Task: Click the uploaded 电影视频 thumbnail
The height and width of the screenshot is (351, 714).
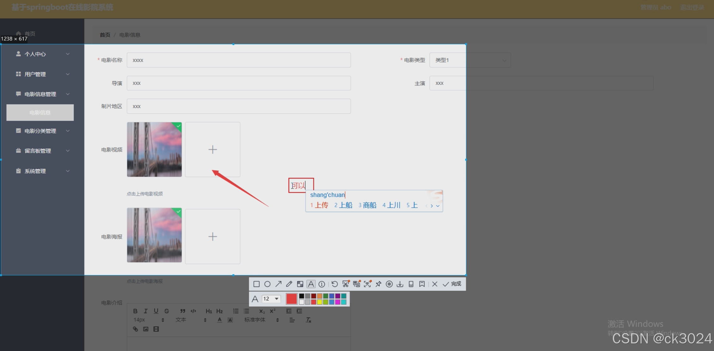Action: click(x=154, y=149)
